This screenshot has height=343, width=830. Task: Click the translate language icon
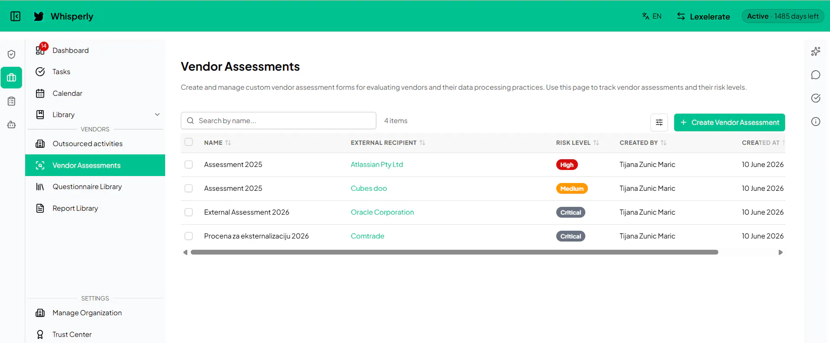(646, 16)
